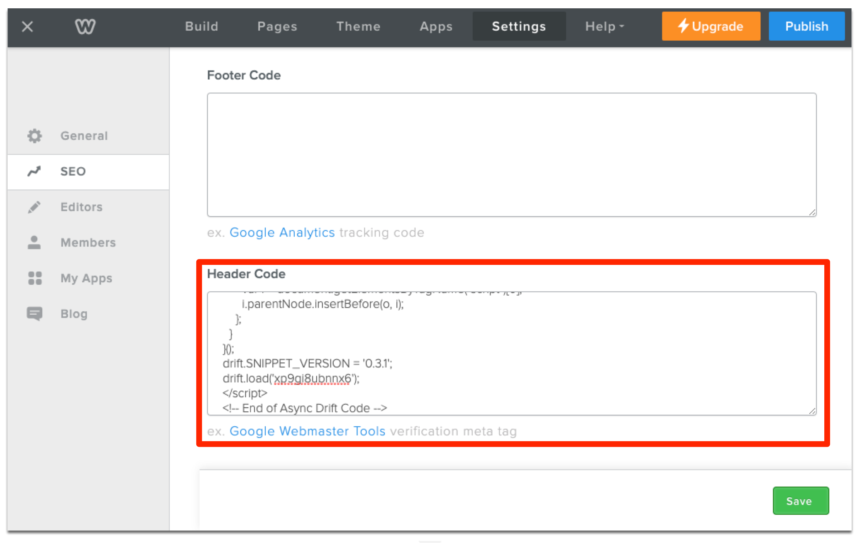Click the SEO trend-line icon
This screenshot has width=860, height=543.
pyautogui.click(x=34, y=171)
